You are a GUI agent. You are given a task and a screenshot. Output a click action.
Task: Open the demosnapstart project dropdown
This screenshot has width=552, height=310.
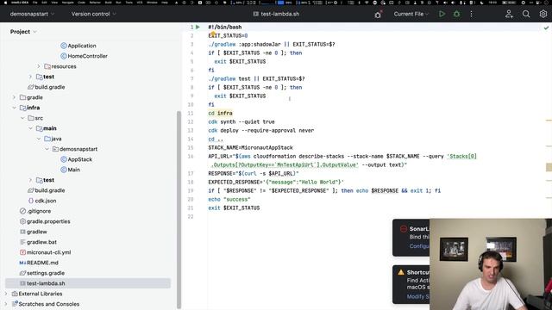point(33,14)
